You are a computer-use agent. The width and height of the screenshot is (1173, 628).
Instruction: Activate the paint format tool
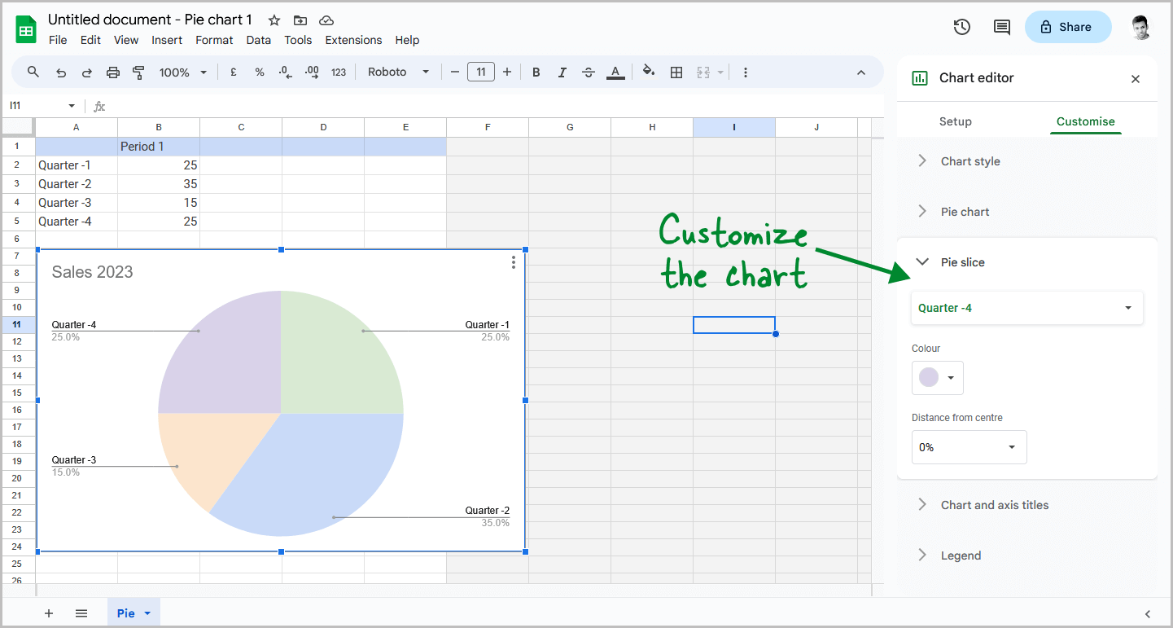(138, 72)
